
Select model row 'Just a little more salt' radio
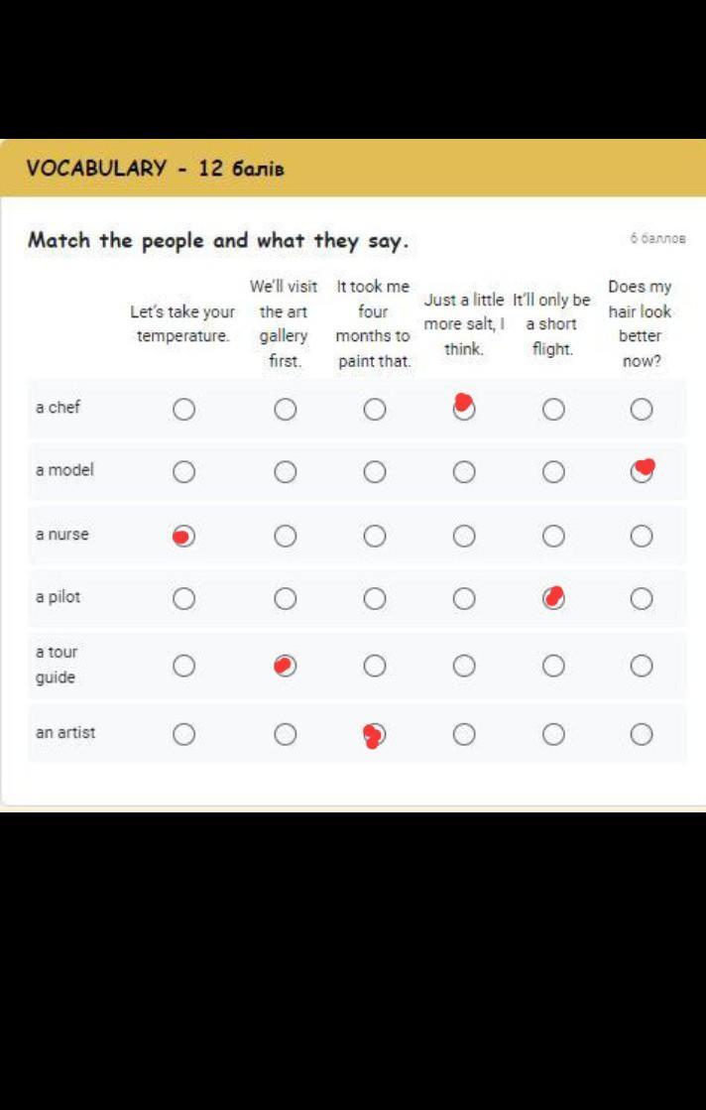coord(464,472)
